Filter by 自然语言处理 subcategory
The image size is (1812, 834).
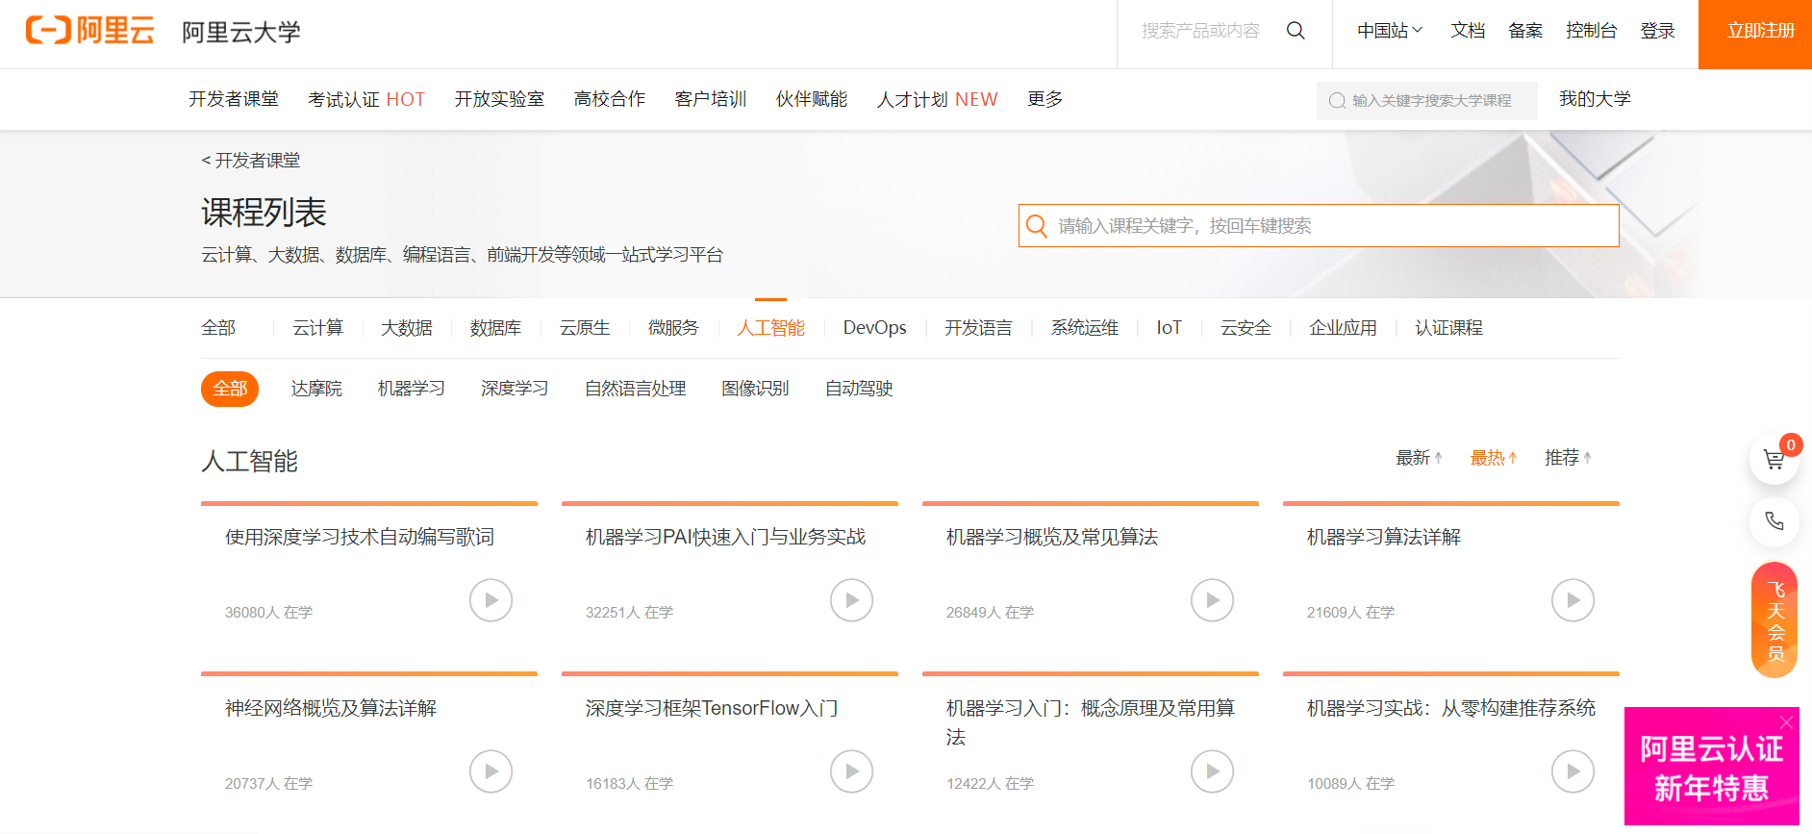click(x=635, y=389)
